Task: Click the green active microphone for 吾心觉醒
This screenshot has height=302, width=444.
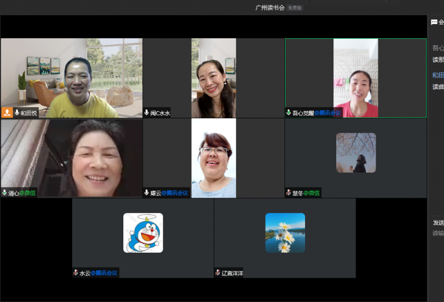Action: (x=288, y=113)
